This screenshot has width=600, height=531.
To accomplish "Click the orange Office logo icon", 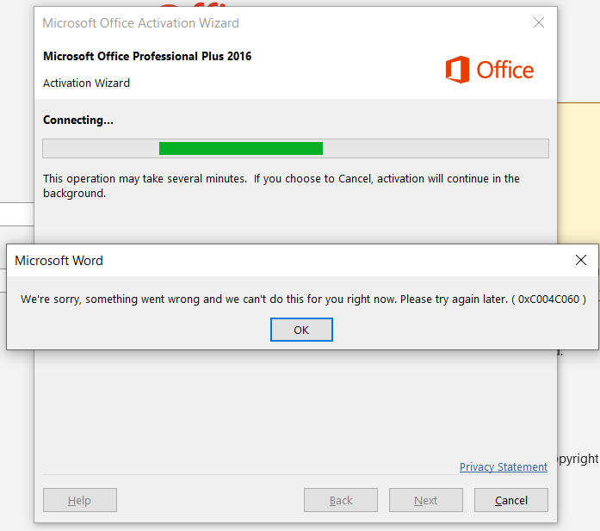I will (457, 70).
